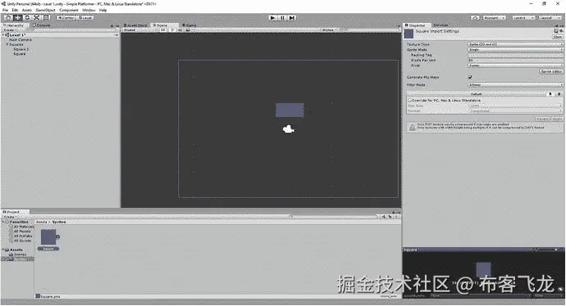Open the Edit menu

click(x=15, y=10)
